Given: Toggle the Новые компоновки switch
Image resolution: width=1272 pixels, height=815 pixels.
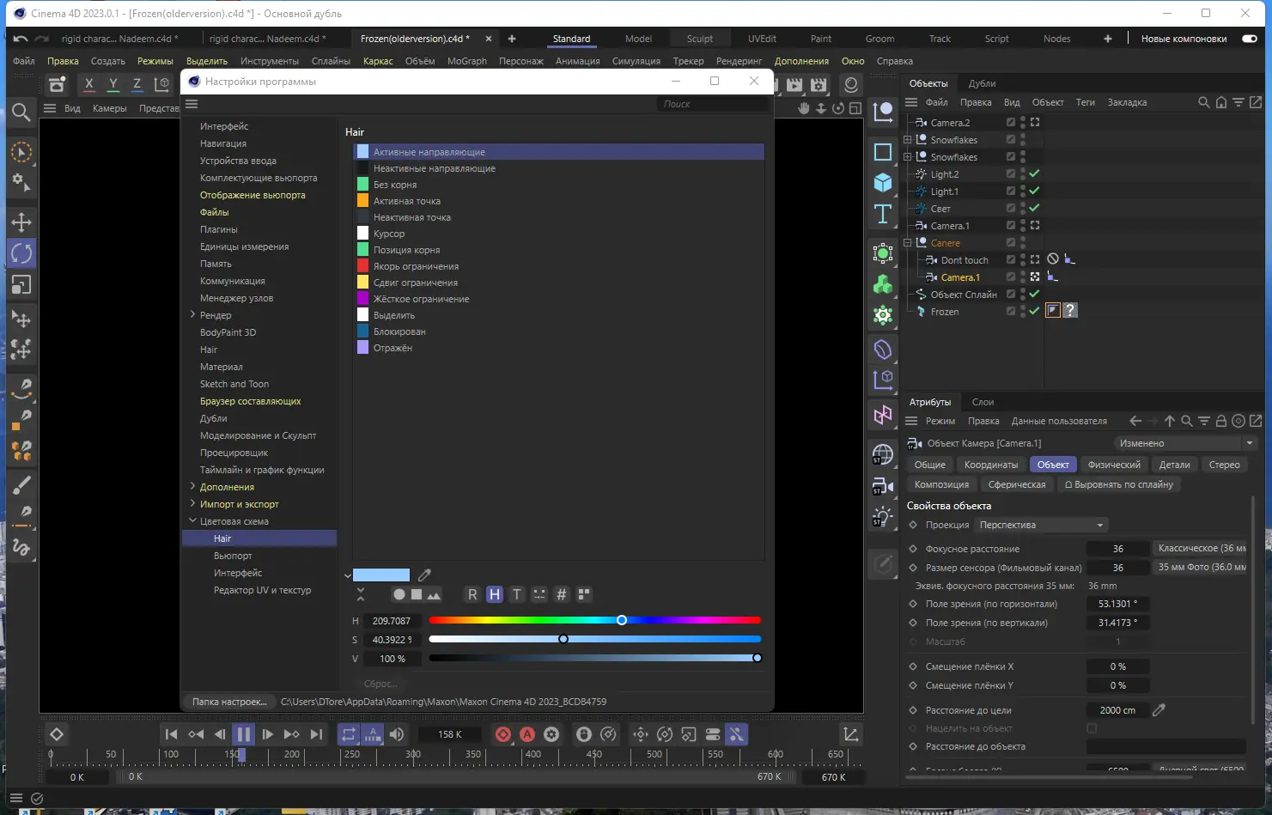Looking at the screenshot, I should 1250,39.
